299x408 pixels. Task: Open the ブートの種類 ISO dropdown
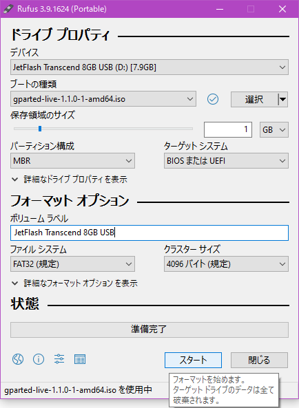(103, 99)
